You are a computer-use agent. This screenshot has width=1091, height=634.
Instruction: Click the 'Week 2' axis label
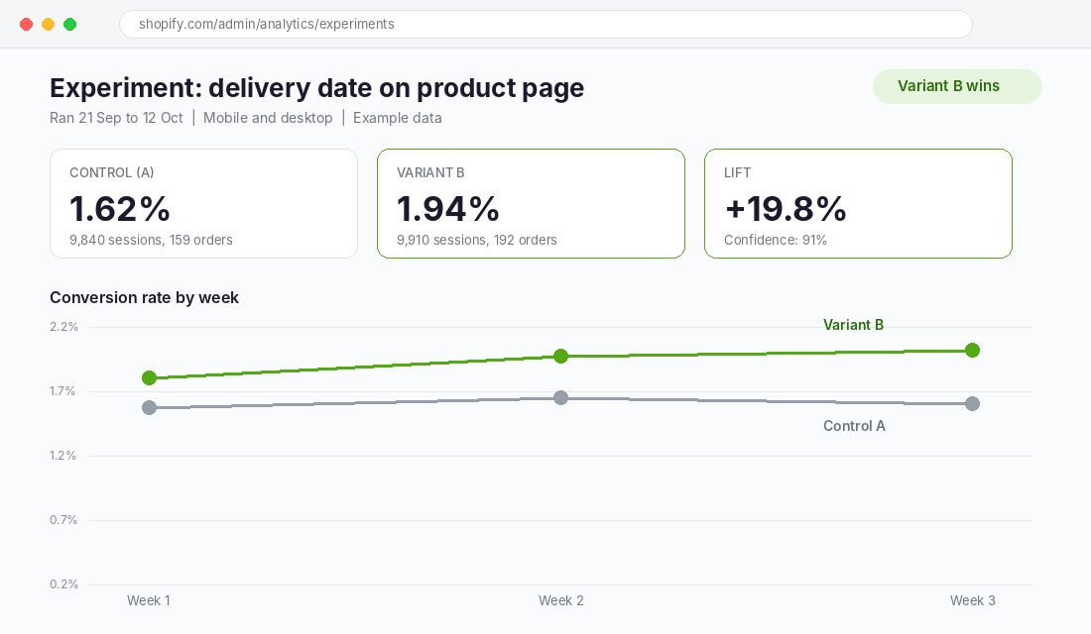(x=560, y=600)
